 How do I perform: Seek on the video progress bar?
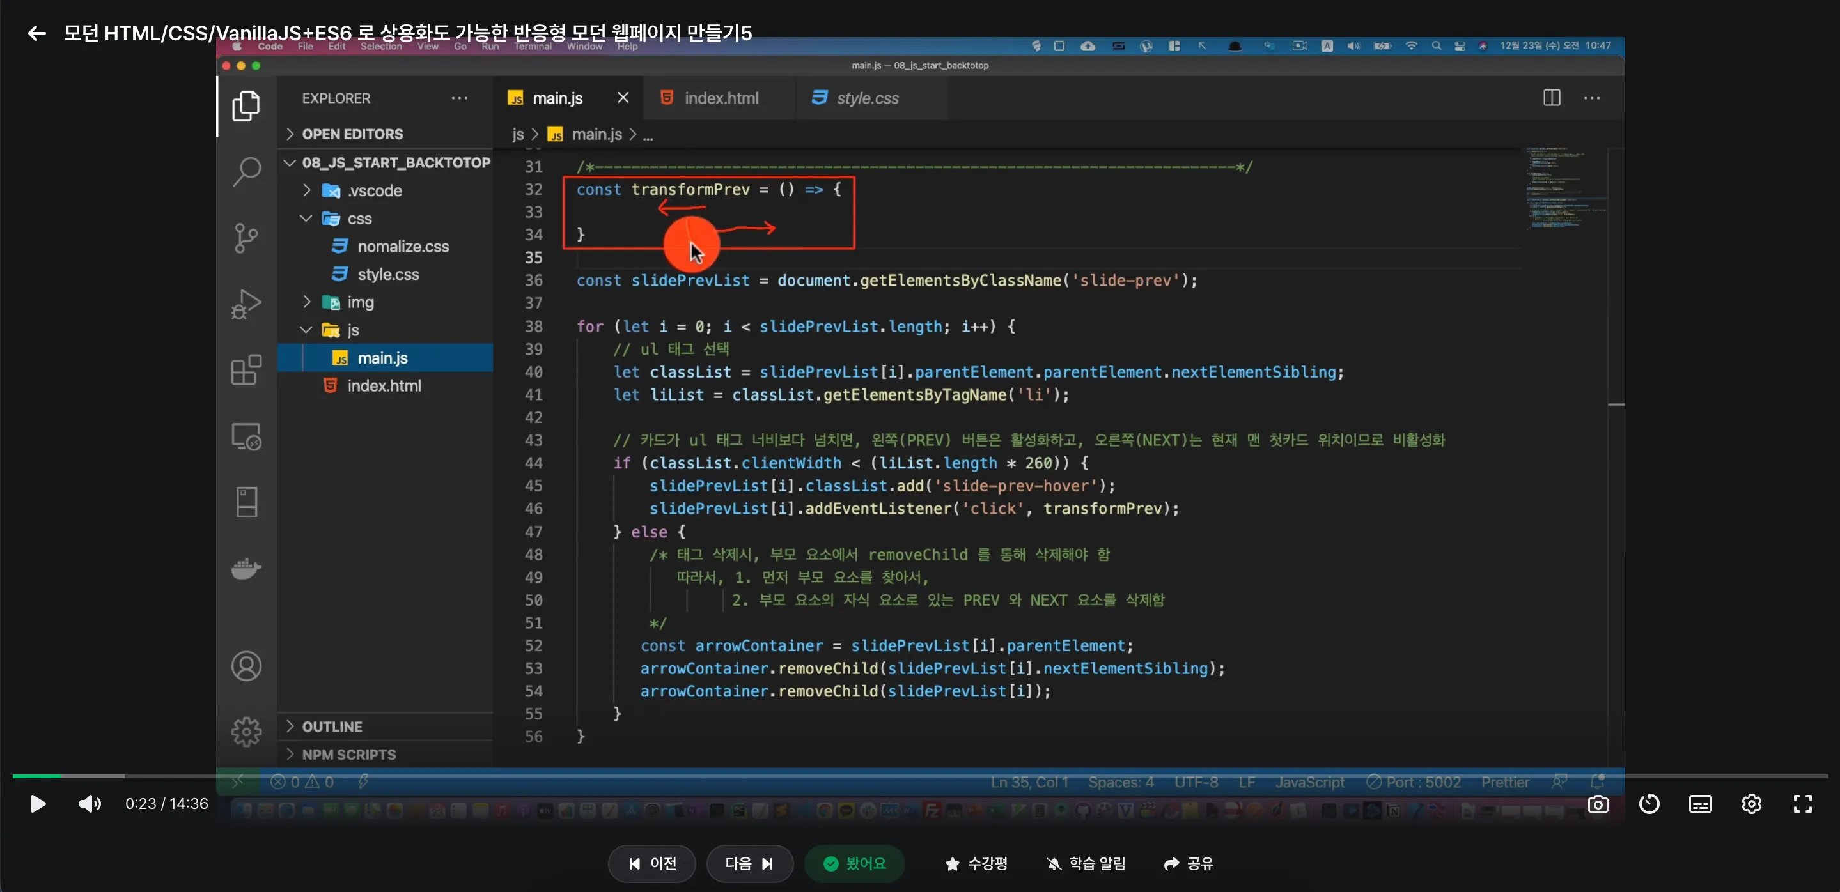(920, 776)
